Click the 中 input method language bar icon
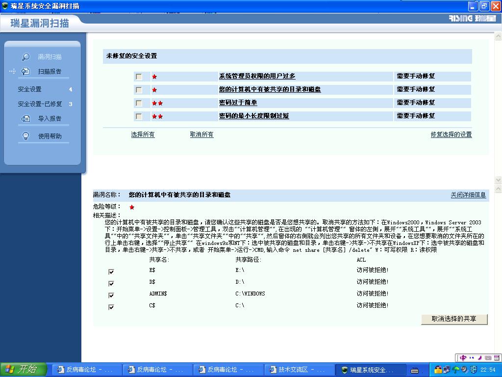502x377 pixels. pyautogui.click(x=463, y=358)
